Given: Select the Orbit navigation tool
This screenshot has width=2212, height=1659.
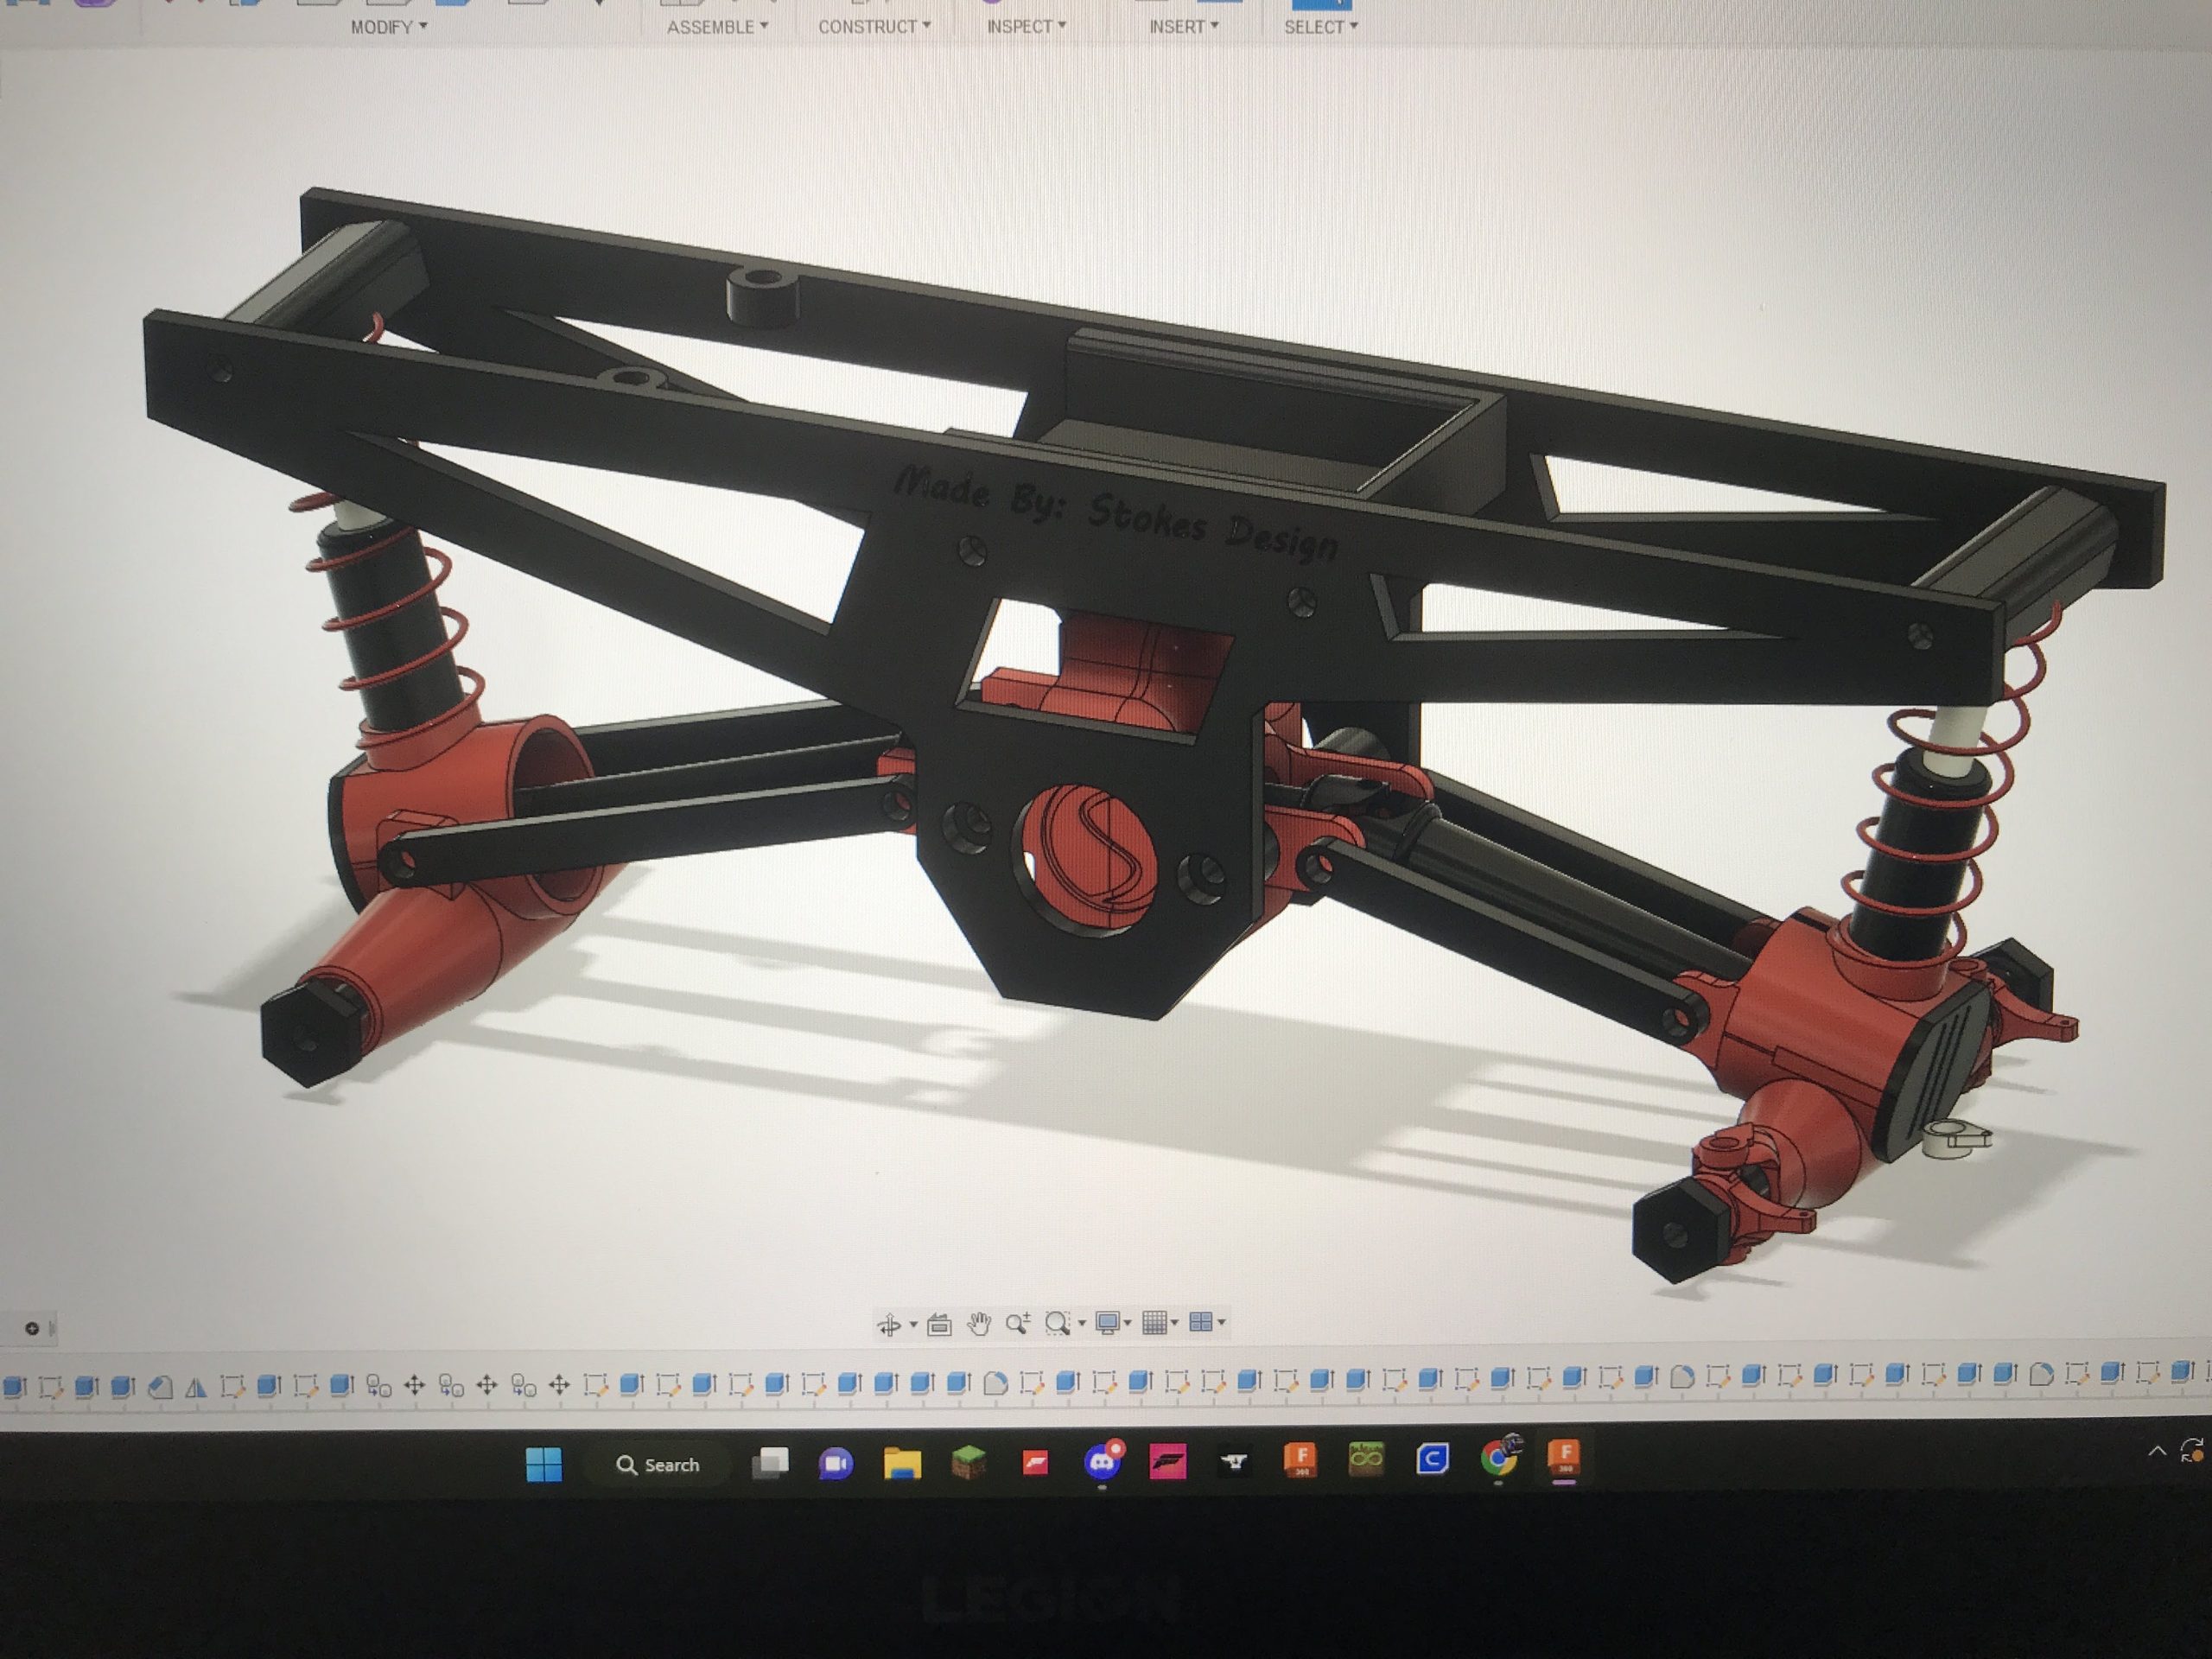Looking at the screenshot, I should pos(887,1326).
